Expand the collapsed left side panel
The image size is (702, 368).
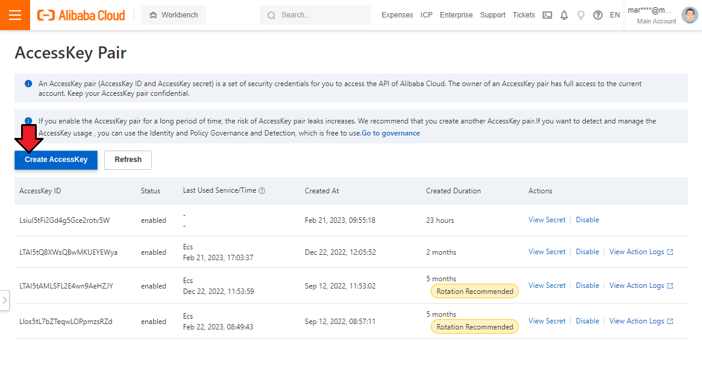[x=5, y=300]
